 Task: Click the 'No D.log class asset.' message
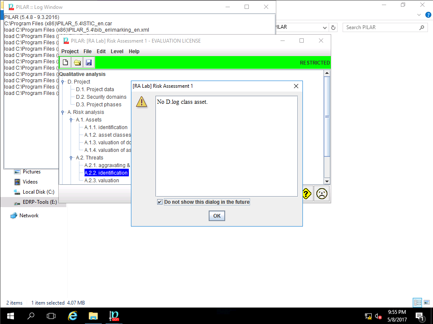(x=182, y=102)
